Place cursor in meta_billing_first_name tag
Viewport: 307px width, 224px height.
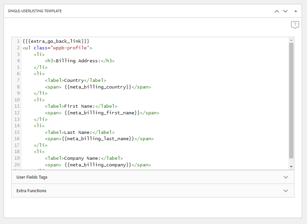102,113
